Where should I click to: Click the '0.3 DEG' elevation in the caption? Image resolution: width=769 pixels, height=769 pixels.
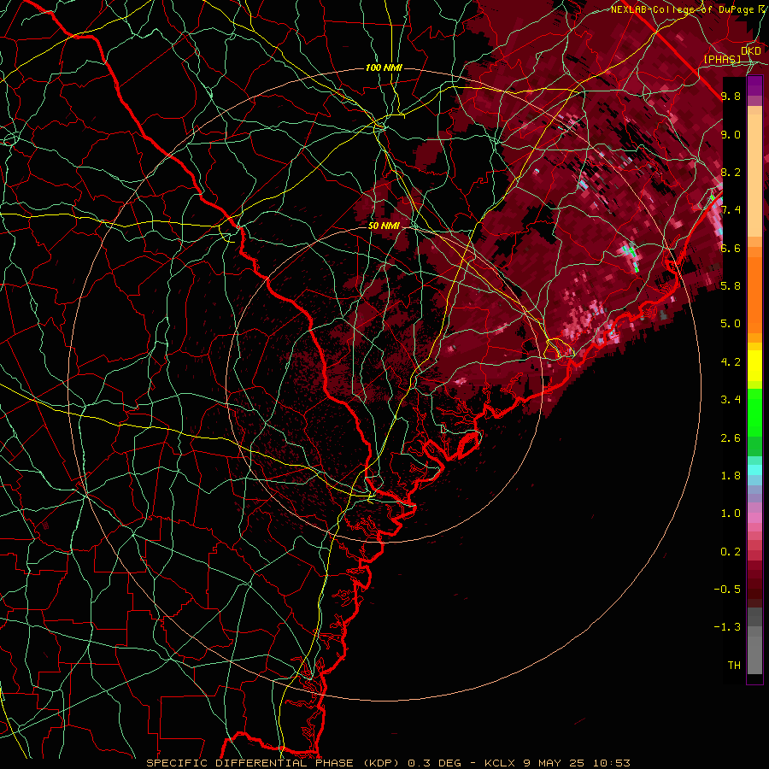(x=435, y=763)
